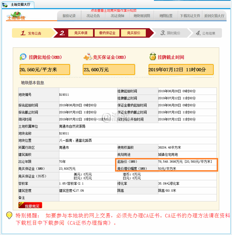Open the 出让须知 tab
This screenshot has height=235, width=232.
[117, 16]
